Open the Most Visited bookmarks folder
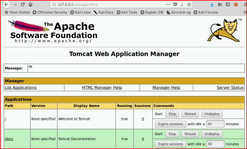The height and width of the screenshot is (149, 247). pyautogui.click(x=17, y=12)
